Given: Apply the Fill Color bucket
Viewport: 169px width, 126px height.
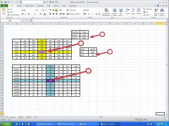Looking at the screenshot, I should click(40, 14).
